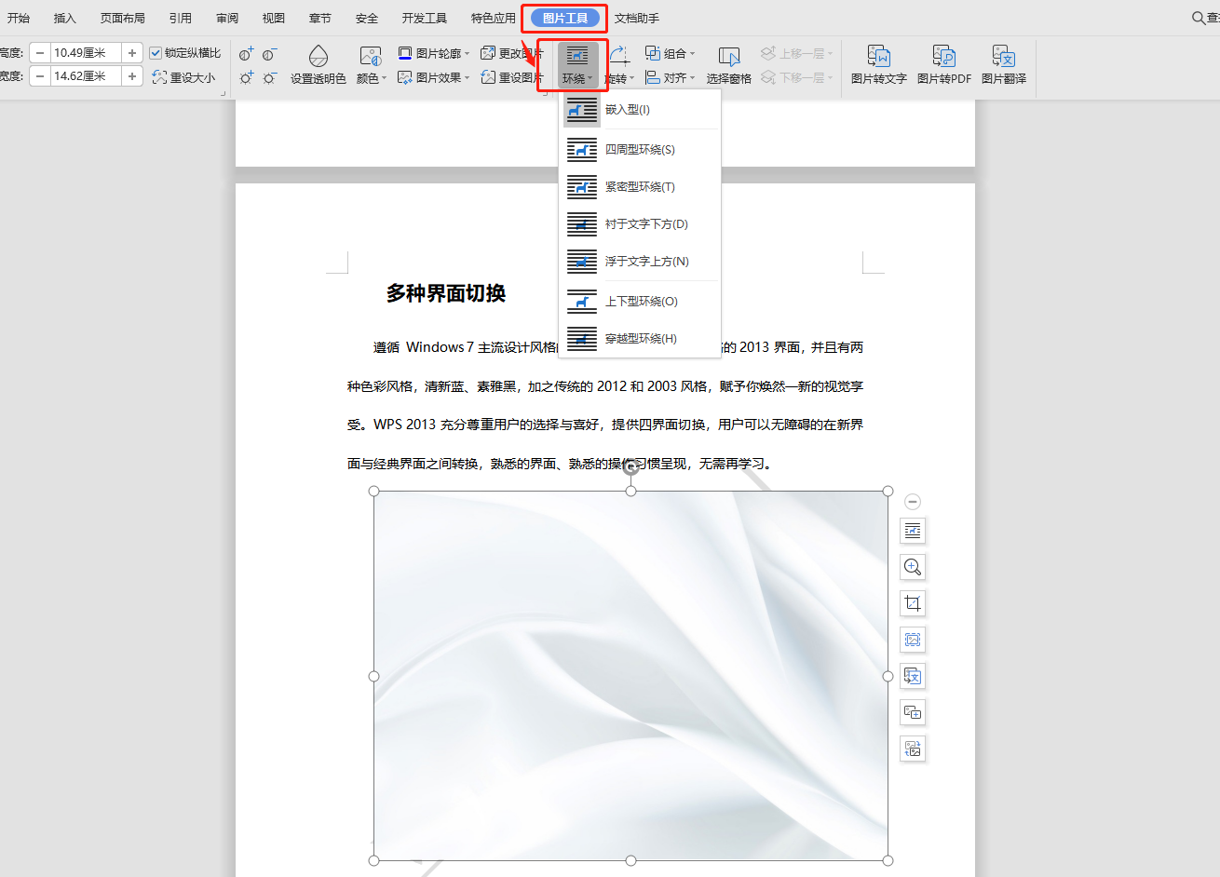Open the Bring Forward (上移一层) dropdown
Screen dimensions: 1220x877
click(797, 54)
